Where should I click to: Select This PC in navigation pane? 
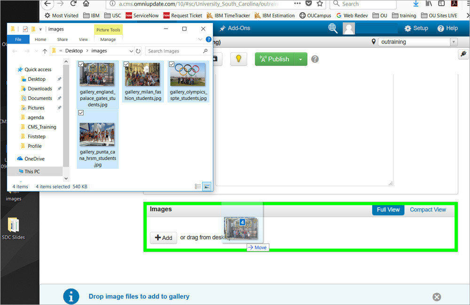[x=32, y=172]
